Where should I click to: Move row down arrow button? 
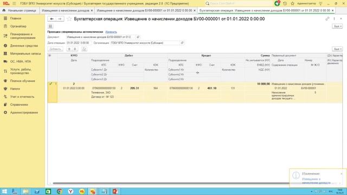(x=75, y=49)
